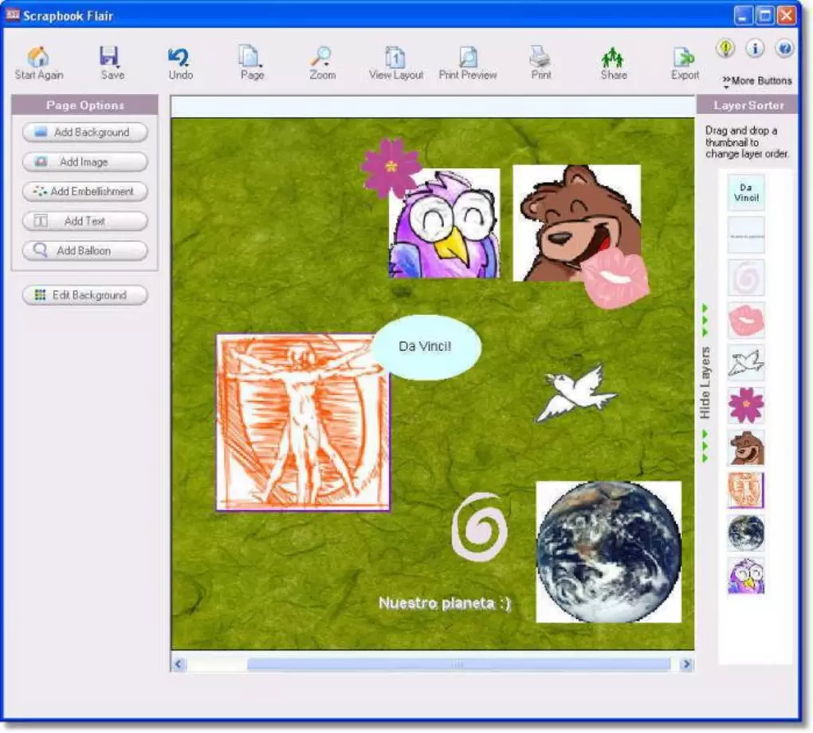This screenshot has height=733, width=813.
Task: Select the Da Vinci! speech balloon
Action: point(426,347)
